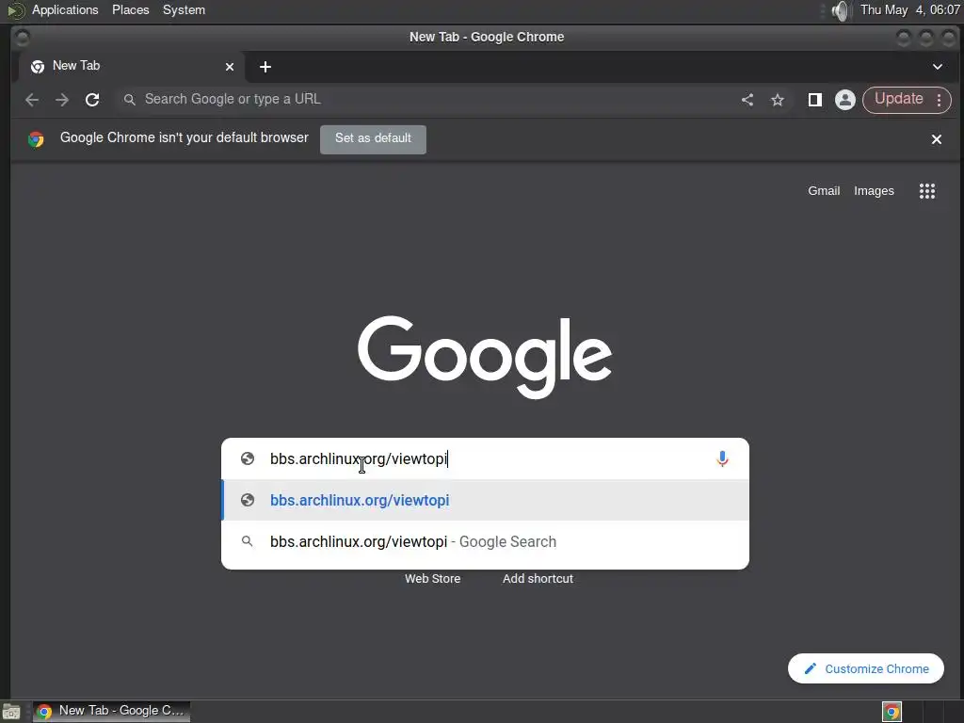Open the Web Store shortcut
The height and width of the screenshot is (723, 964).
(432, 579)
